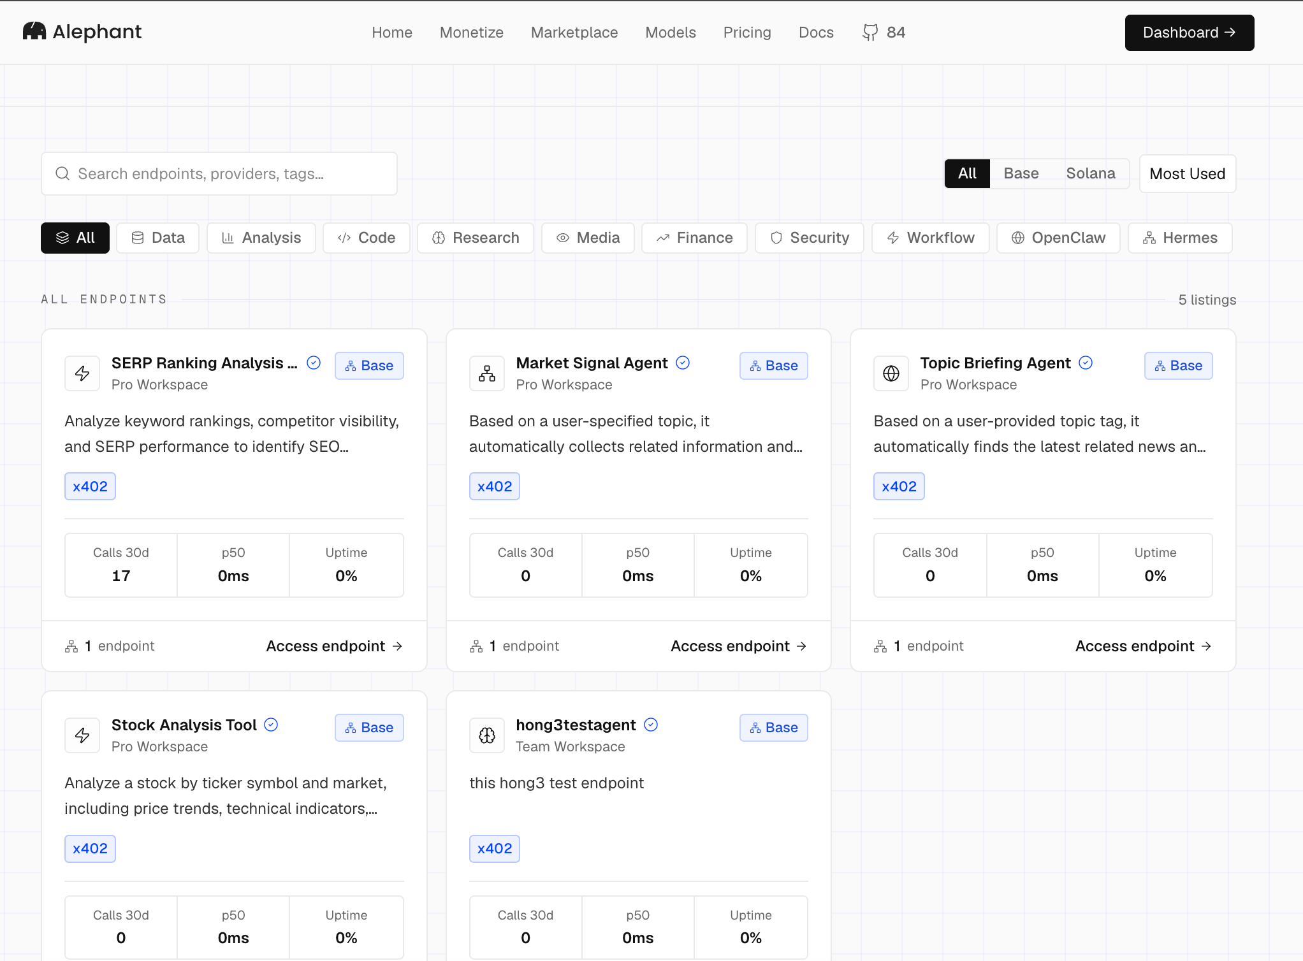
Task: Click verified badge next to SERP Ranking Analysis
Action: point(314,363)
